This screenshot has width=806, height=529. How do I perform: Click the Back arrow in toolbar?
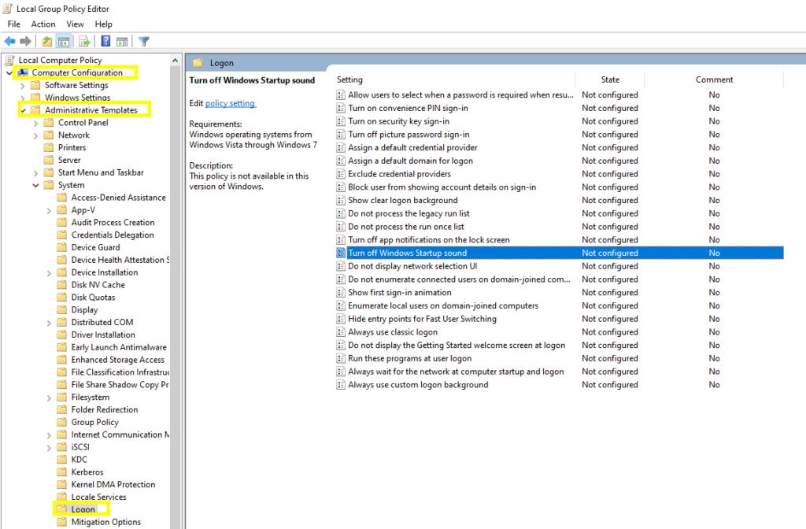coord(9,41)
